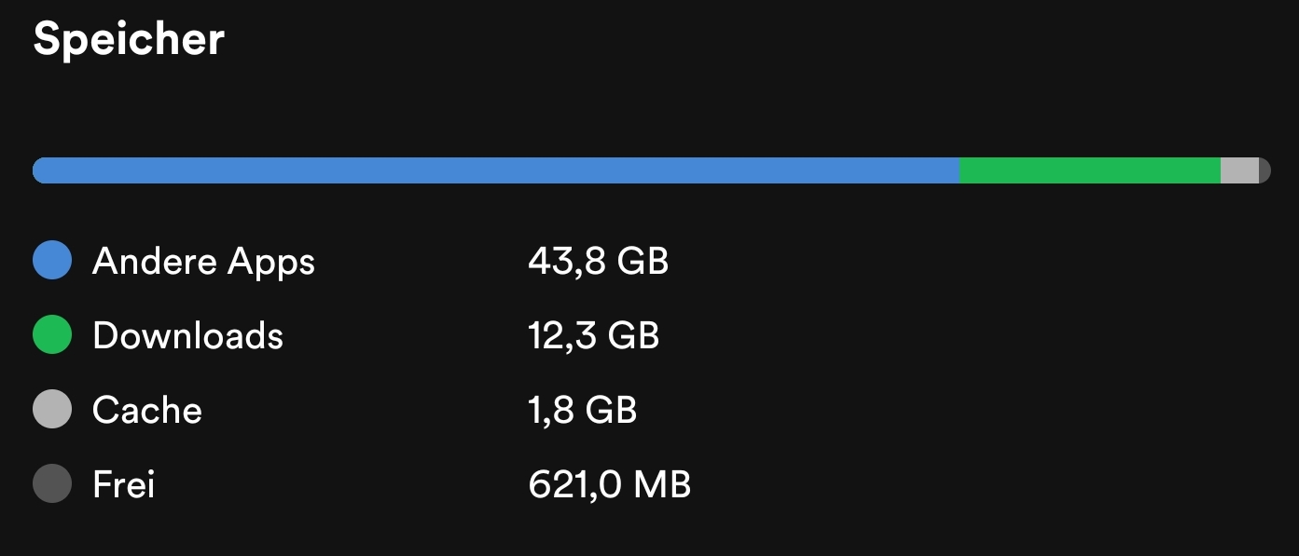The image size is (1299, 556).
Task: Click the rounded left tip of storage bar
Action: pos(39,170)
